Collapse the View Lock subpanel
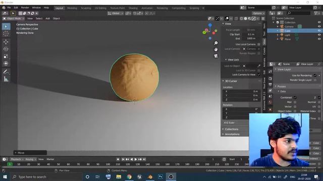323x181 pixels. (x=226, y=60)
